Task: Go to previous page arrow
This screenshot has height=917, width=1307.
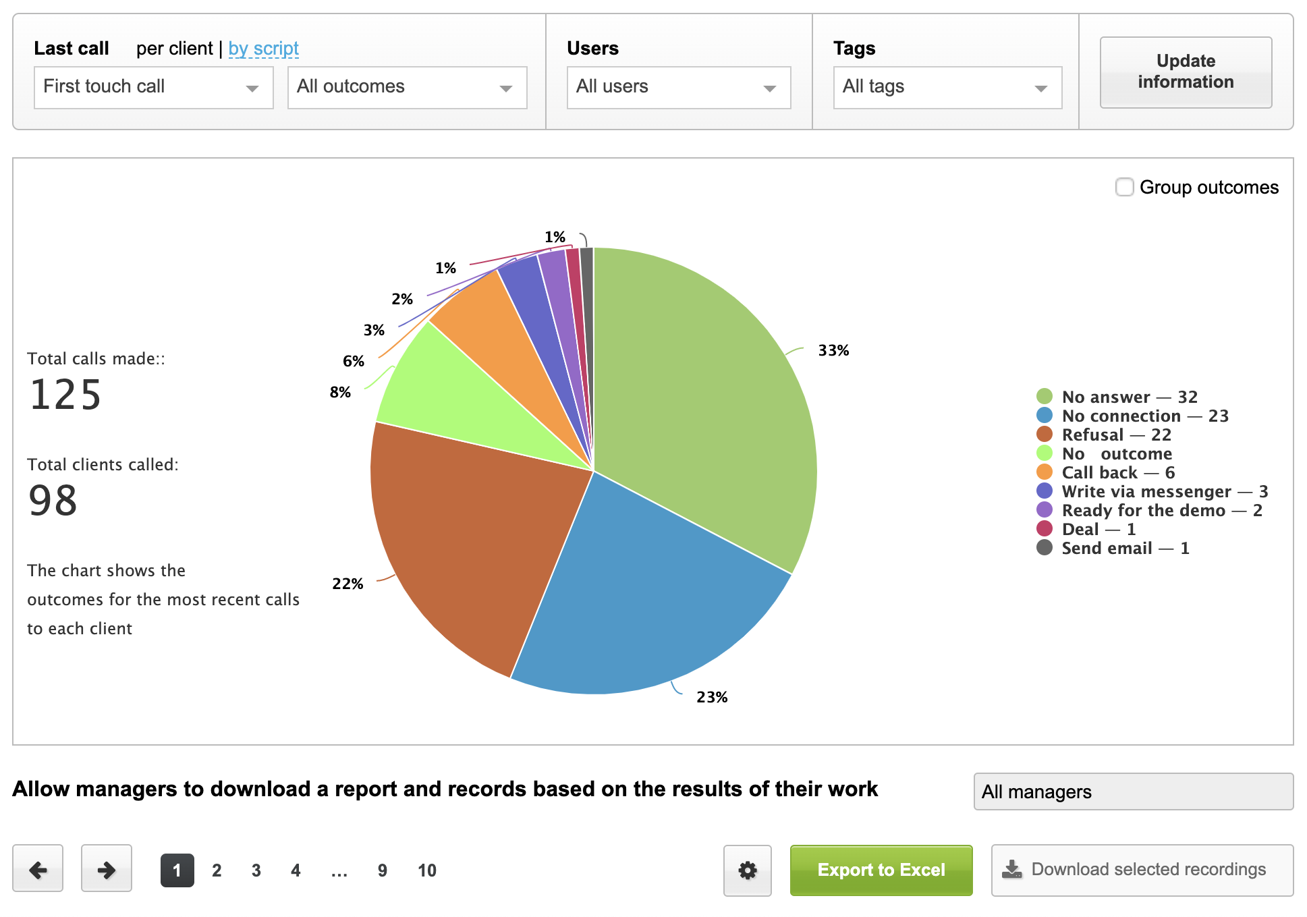Action: pyautogui.click(x=38, y=869)
